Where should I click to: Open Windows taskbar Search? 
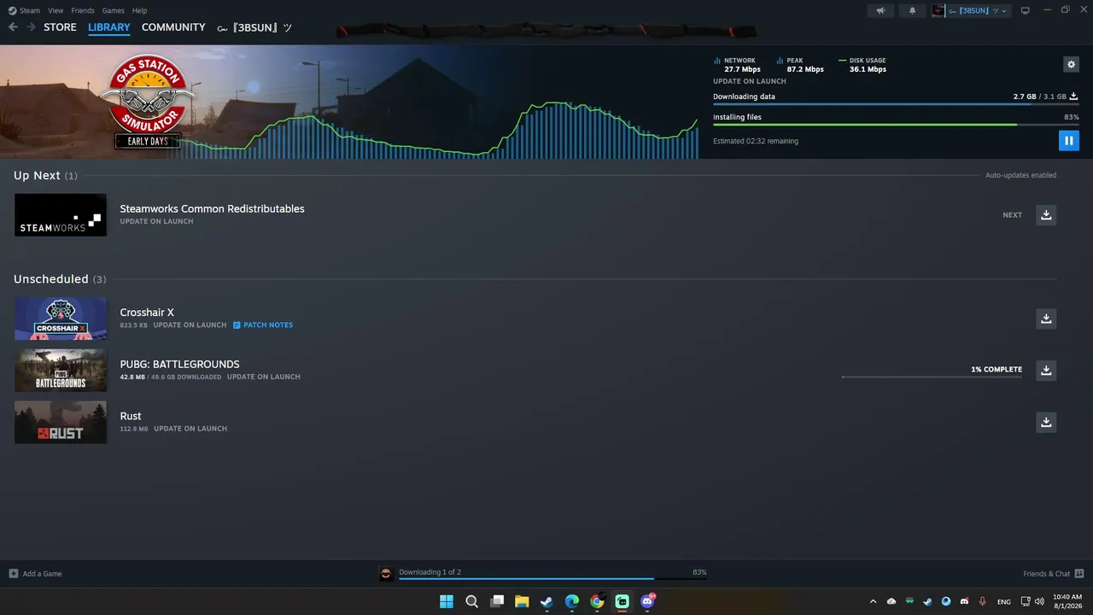(x=471, y=601)
